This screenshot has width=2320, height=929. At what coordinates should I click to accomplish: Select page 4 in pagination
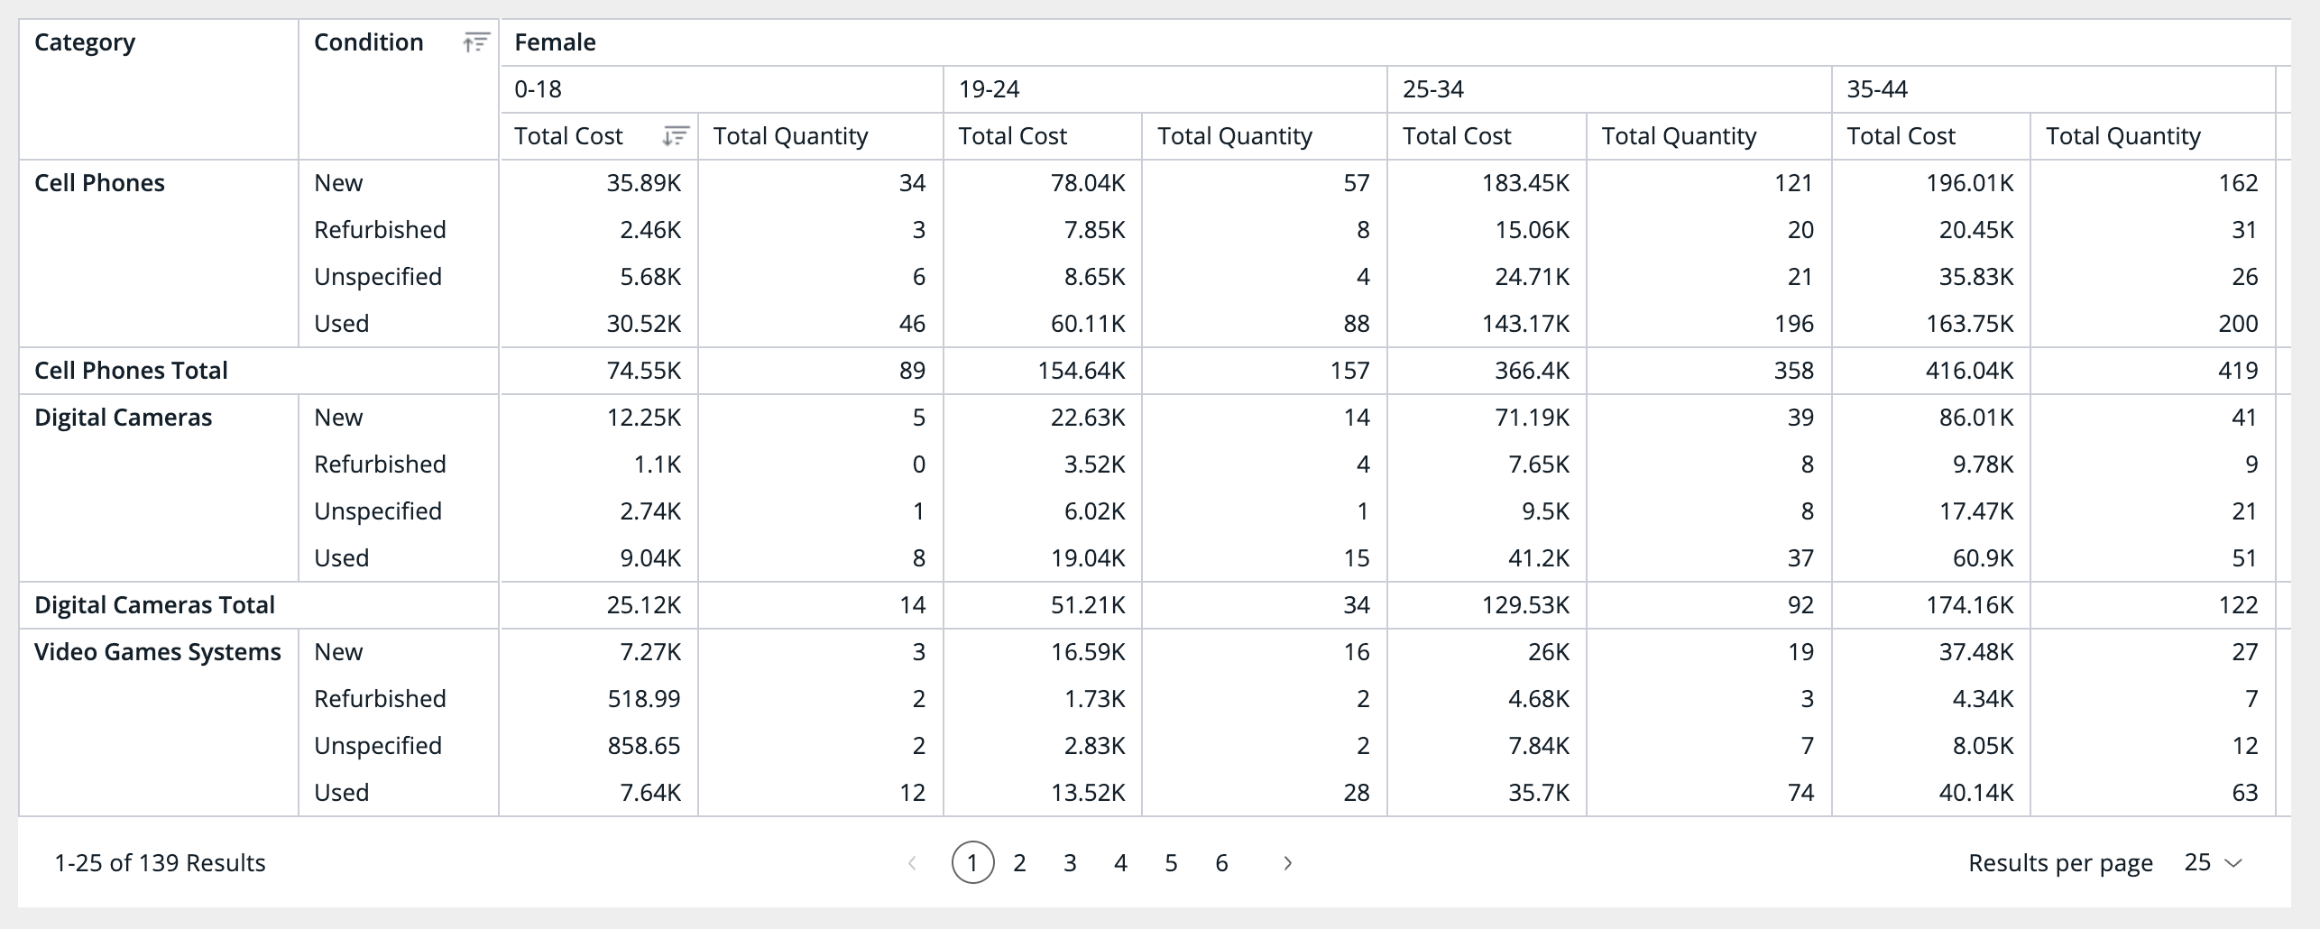pos(1120,863)
